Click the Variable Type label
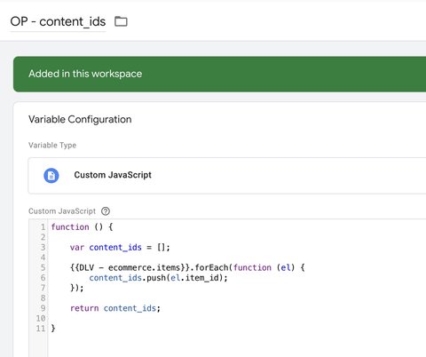Screen dimensions: 426x357 [x=52, y=145]
